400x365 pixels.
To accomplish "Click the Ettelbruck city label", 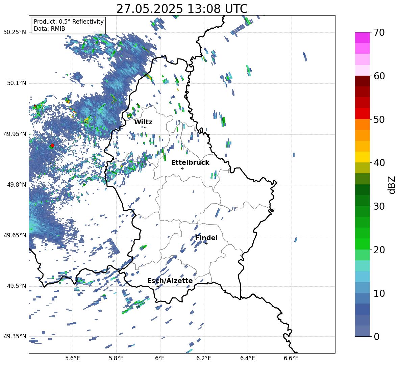I will (190, 163).
